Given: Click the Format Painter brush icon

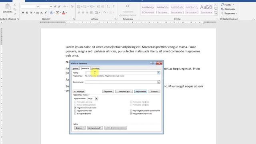Looking at the screenshot, I should [15, 14].
